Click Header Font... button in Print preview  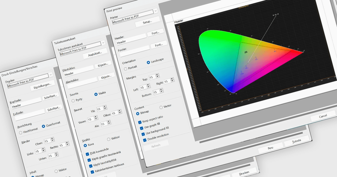(155, 33)
